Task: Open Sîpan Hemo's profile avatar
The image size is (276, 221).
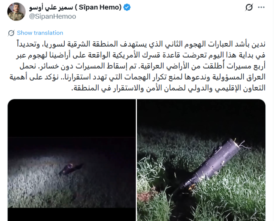Action: [x=16, y=12]
